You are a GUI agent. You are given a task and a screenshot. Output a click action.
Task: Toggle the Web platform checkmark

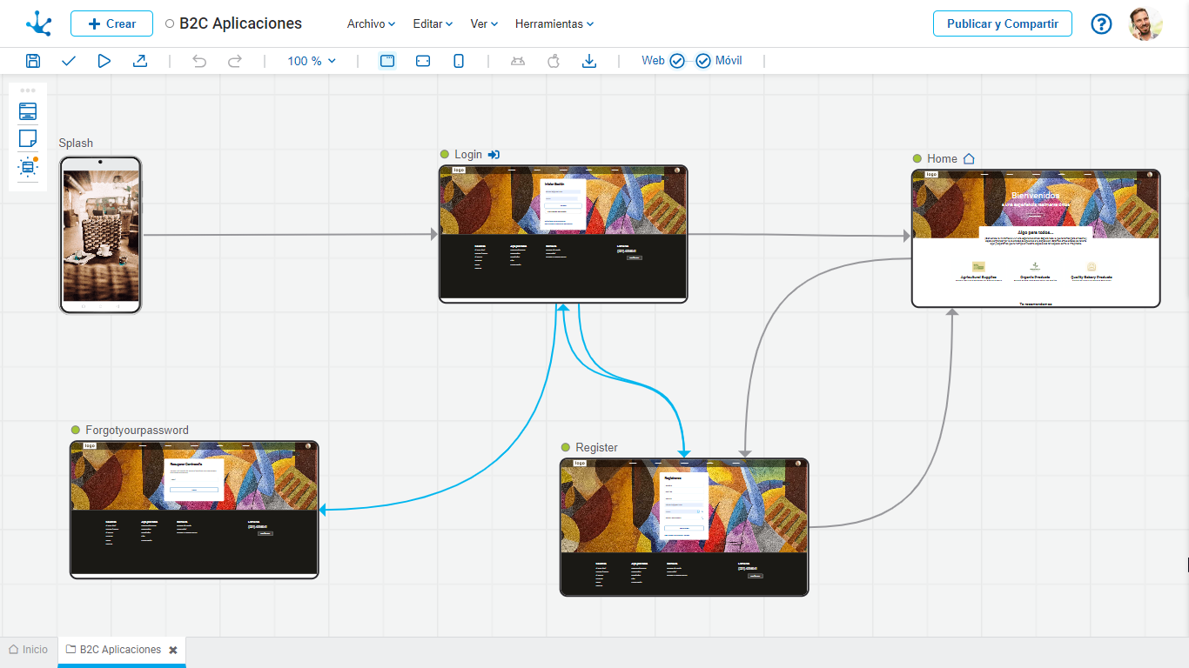[676, 61]
